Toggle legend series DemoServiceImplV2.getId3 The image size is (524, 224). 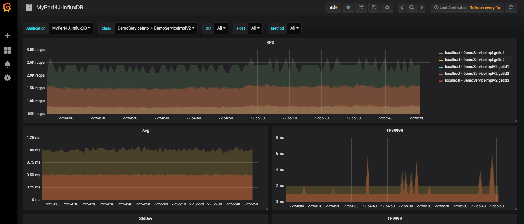click(477, 80)
